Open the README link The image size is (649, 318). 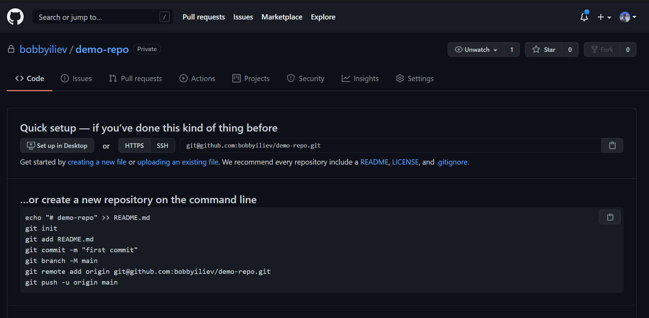(x=374, y=162)
